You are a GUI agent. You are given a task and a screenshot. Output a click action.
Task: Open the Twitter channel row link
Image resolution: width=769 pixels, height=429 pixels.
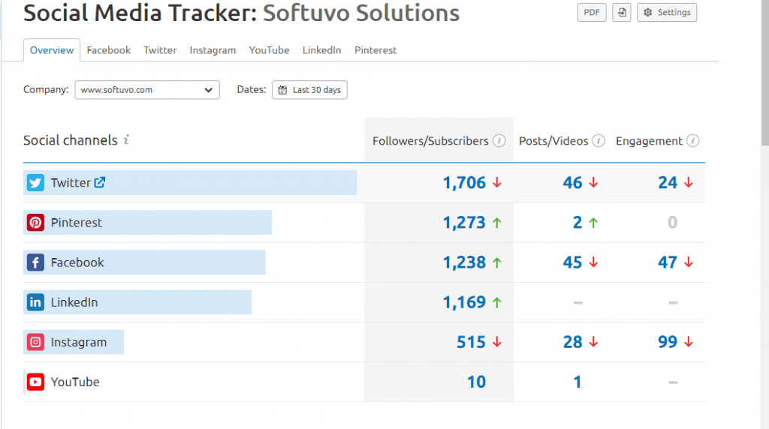[71, 183]
